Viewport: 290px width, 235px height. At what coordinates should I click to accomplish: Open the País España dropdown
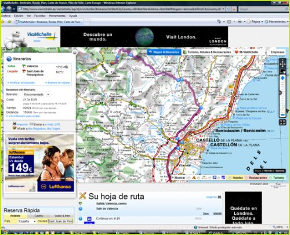coord(27,221)
